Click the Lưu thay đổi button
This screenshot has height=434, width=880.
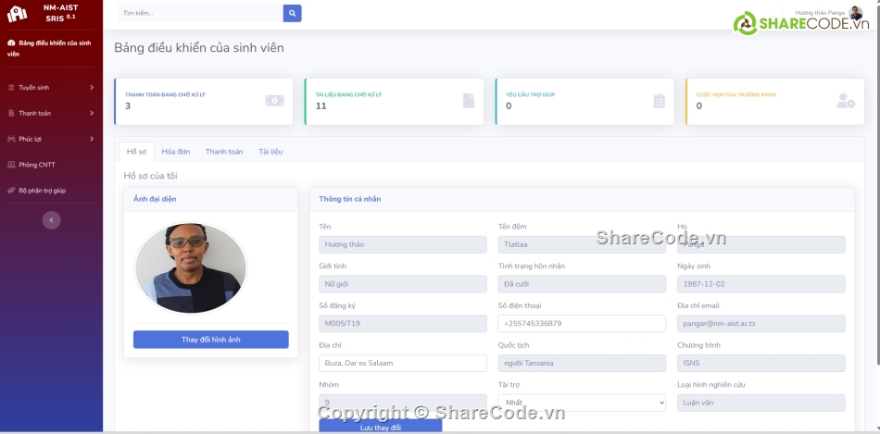[x=380, y=427]
